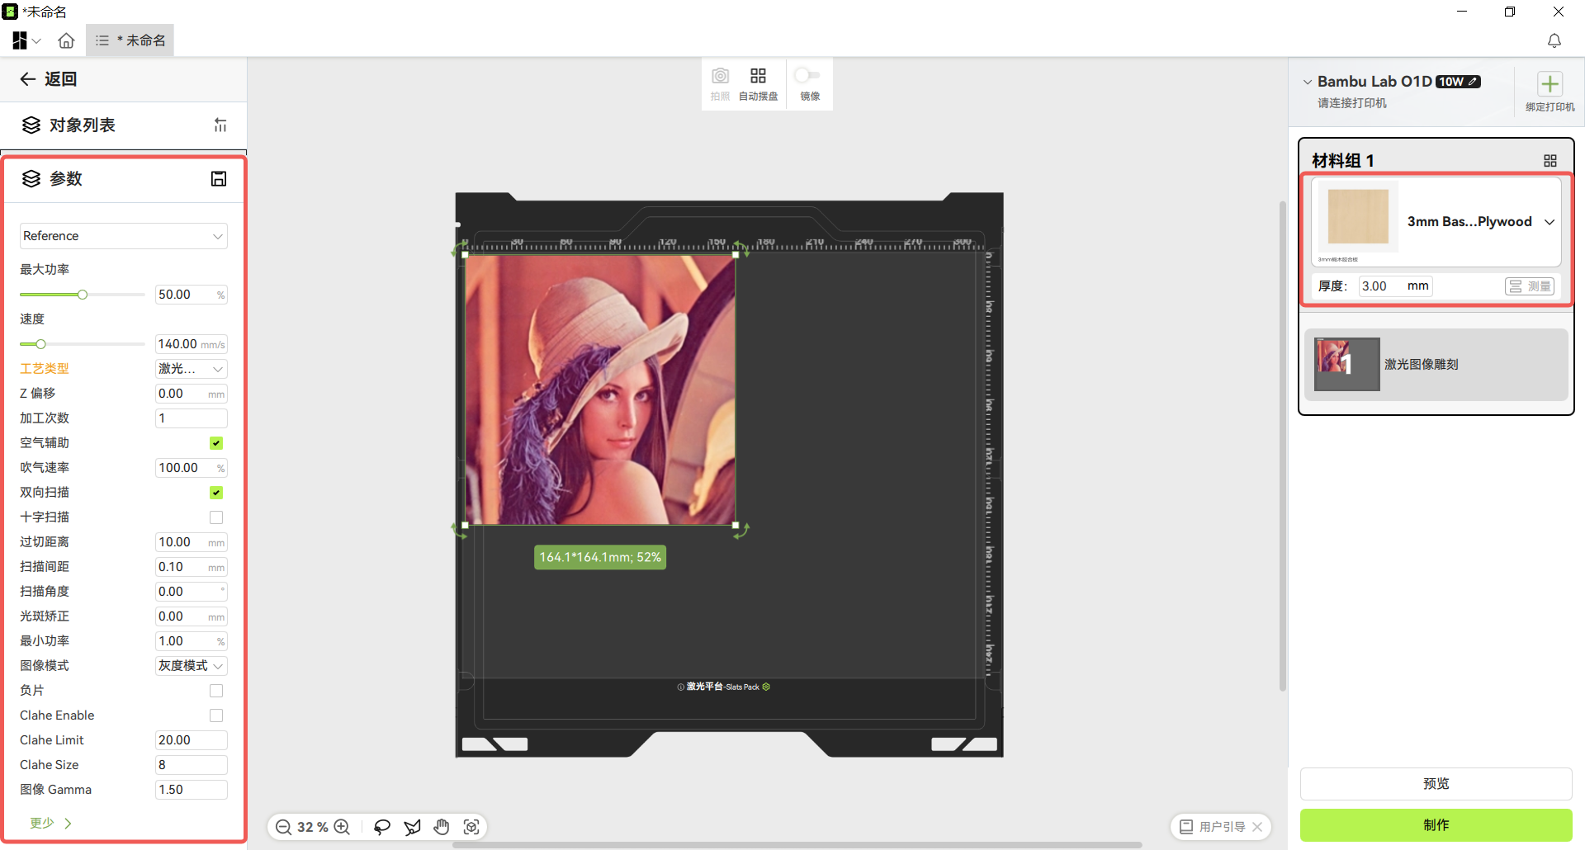
Task: Edit the 10W laser module badge
Action: pyautogui.click(x=1458, y=82)
